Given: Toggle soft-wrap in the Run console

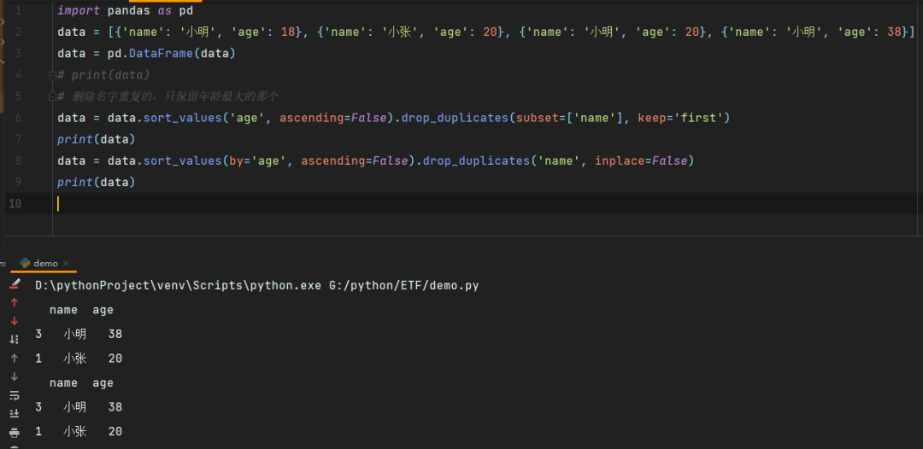Looking at the screenshot, I should [15, 395].
